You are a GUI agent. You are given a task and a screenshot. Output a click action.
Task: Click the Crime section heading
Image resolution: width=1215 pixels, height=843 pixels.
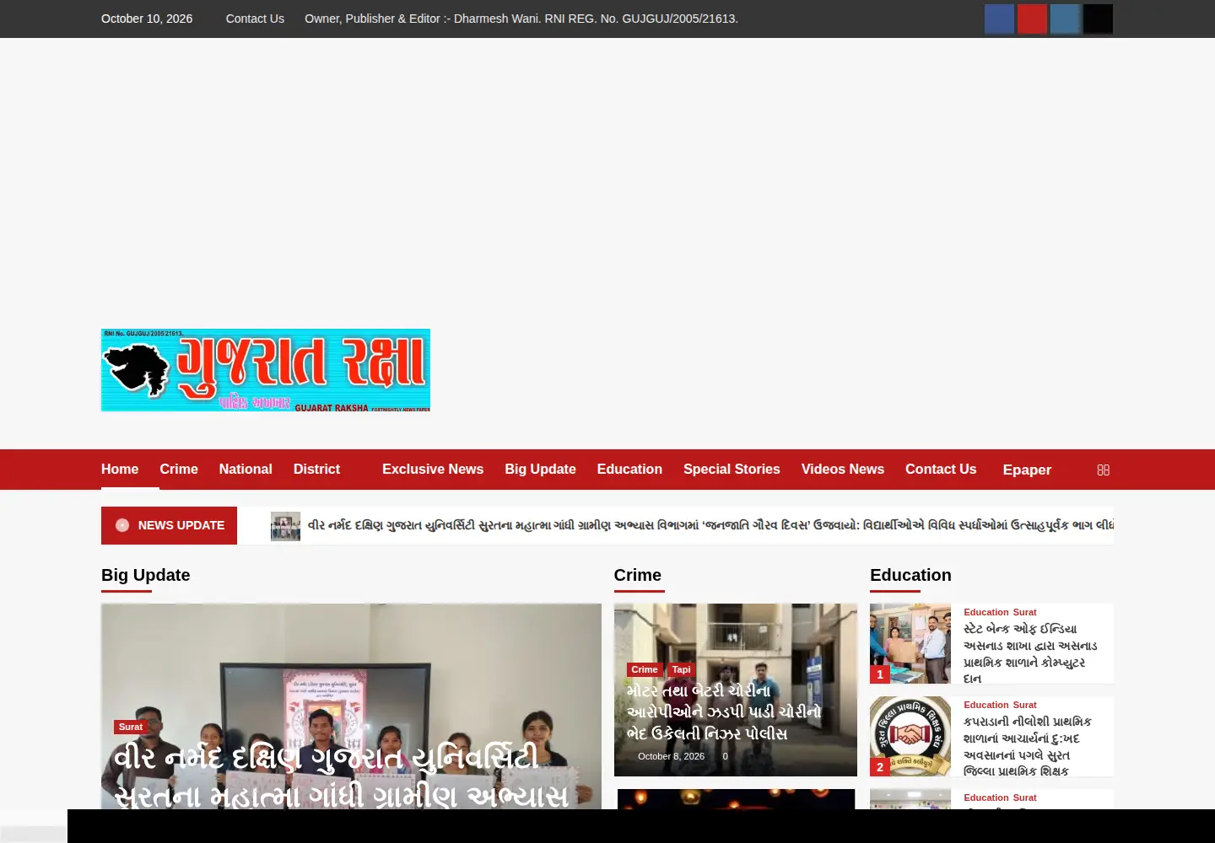[637, 575]
